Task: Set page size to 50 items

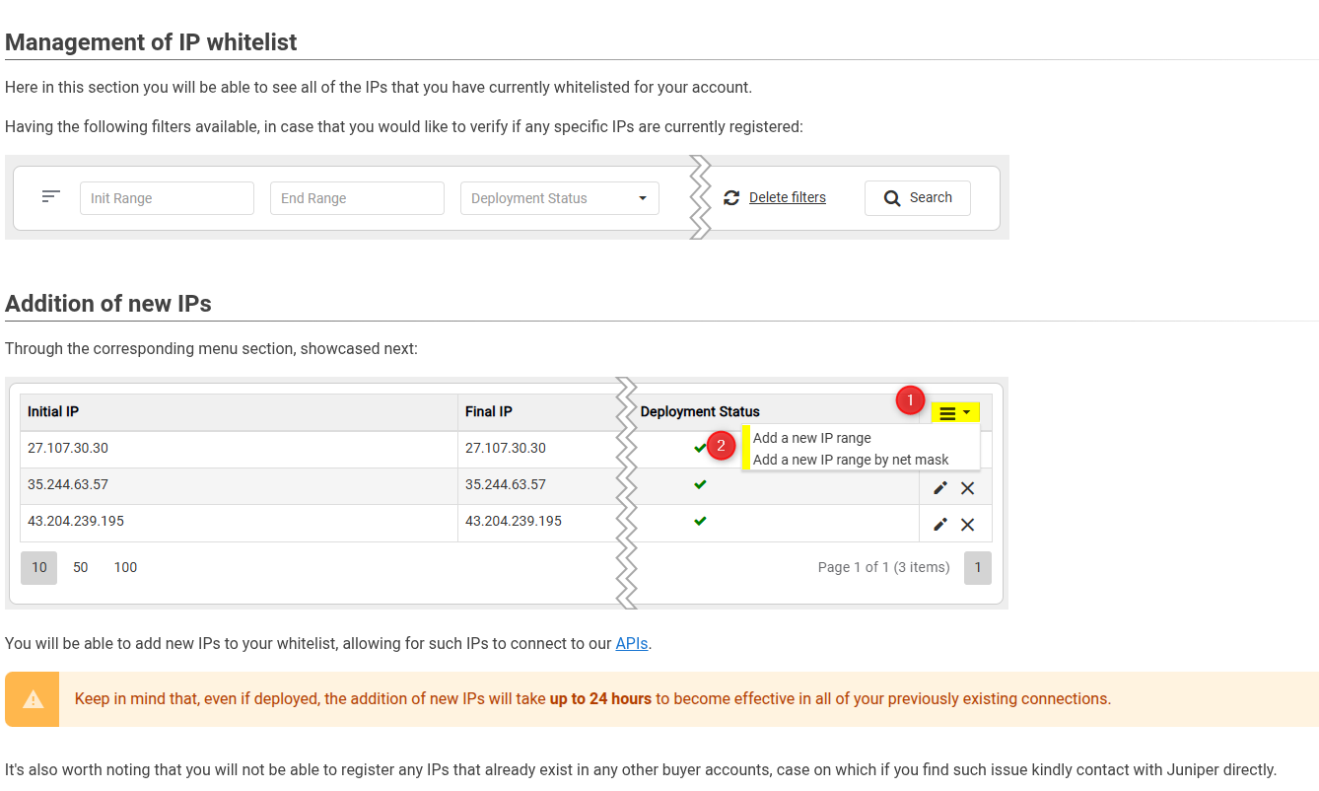Action: [81, 568]
